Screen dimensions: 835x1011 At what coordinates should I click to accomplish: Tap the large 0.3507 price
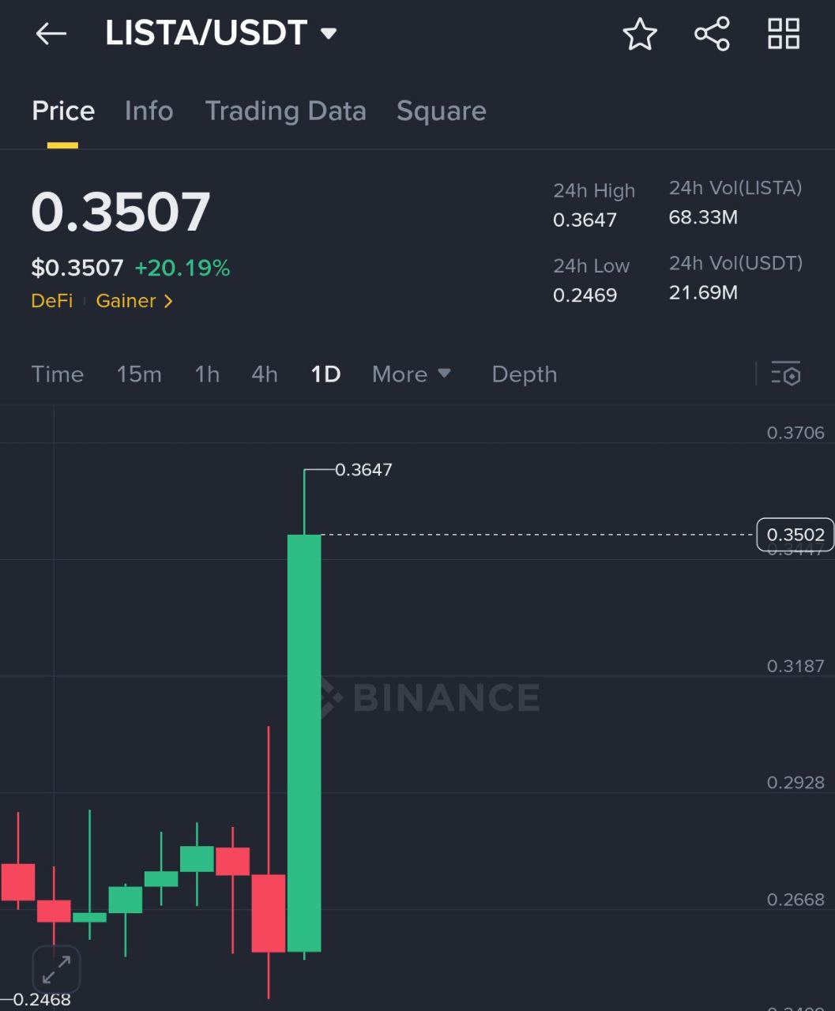(x=121, y=212)
